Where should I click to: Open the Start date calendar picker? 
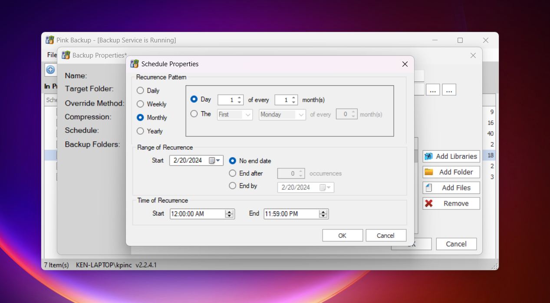pos(215,161)
